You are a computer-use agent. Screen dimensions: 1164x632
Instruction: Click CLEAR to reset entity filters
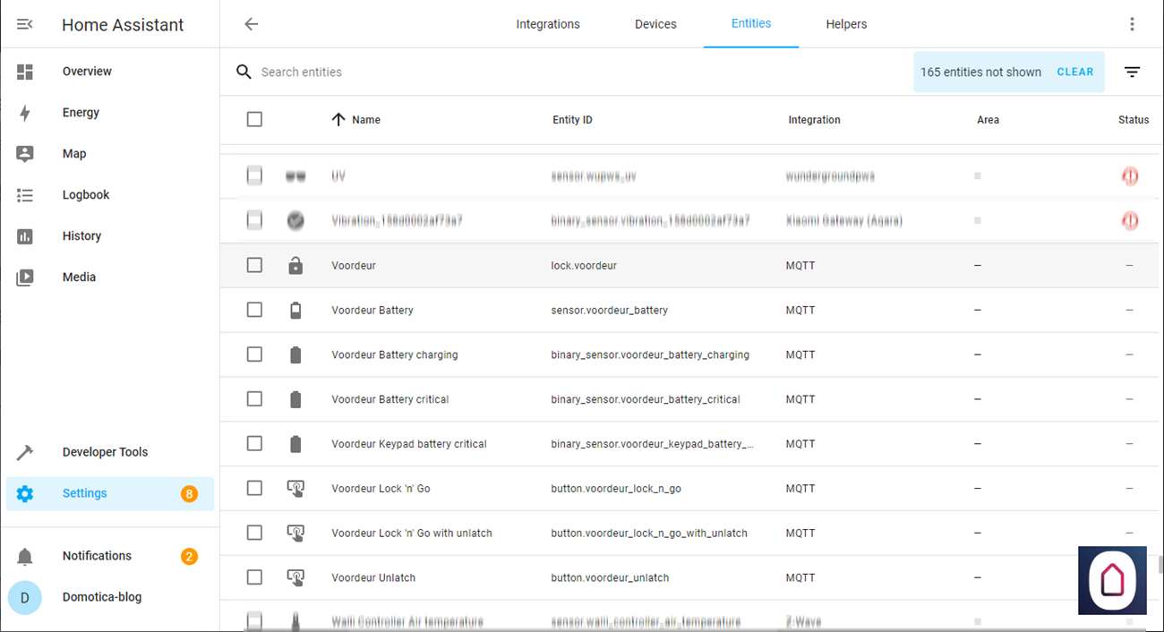pyautogui.click(x=1074, y=73)
